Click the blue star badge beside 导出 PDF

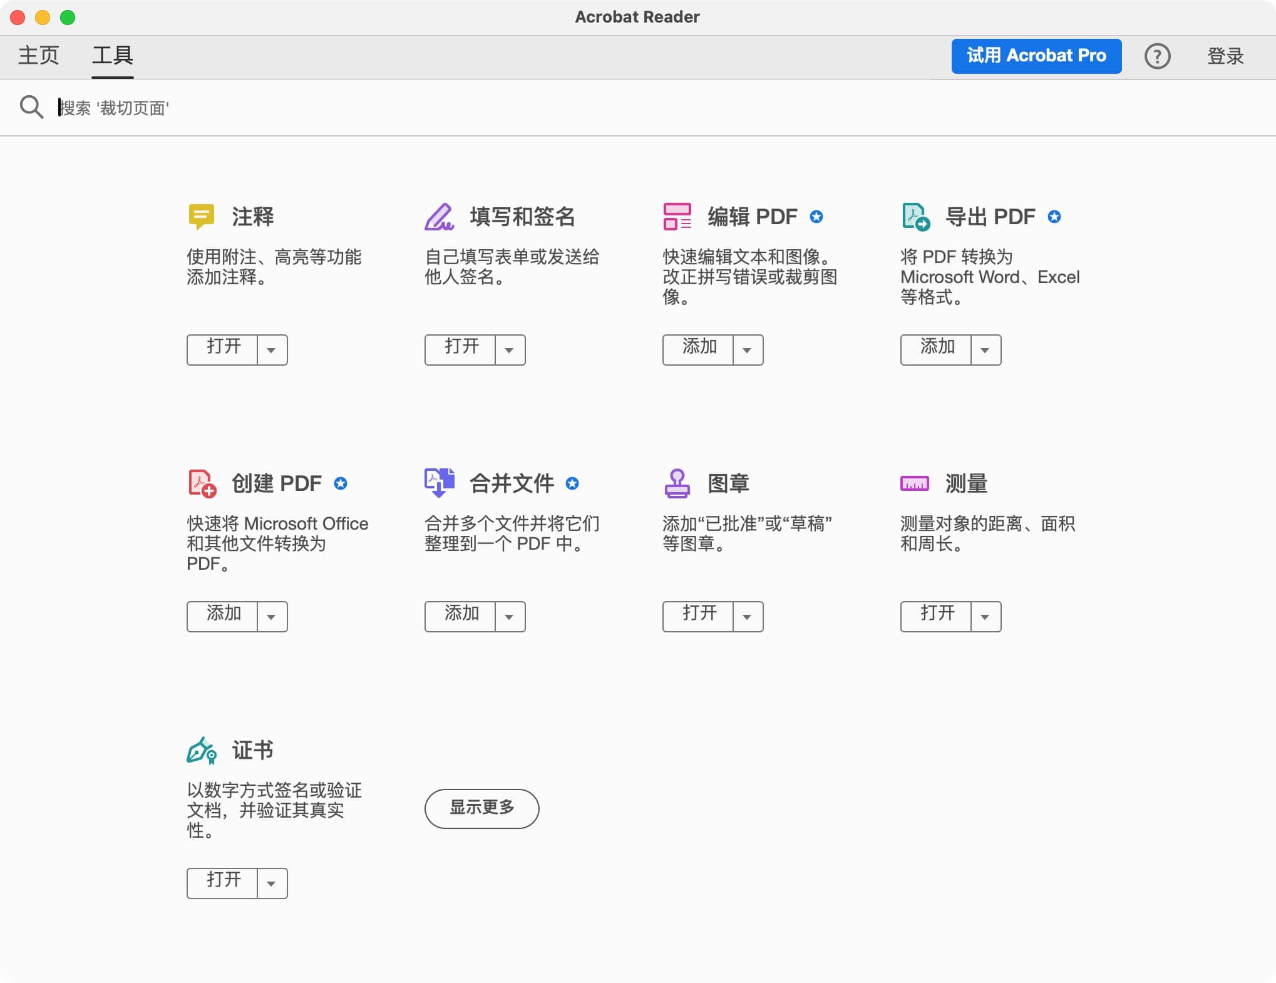tap(1054, 217)
